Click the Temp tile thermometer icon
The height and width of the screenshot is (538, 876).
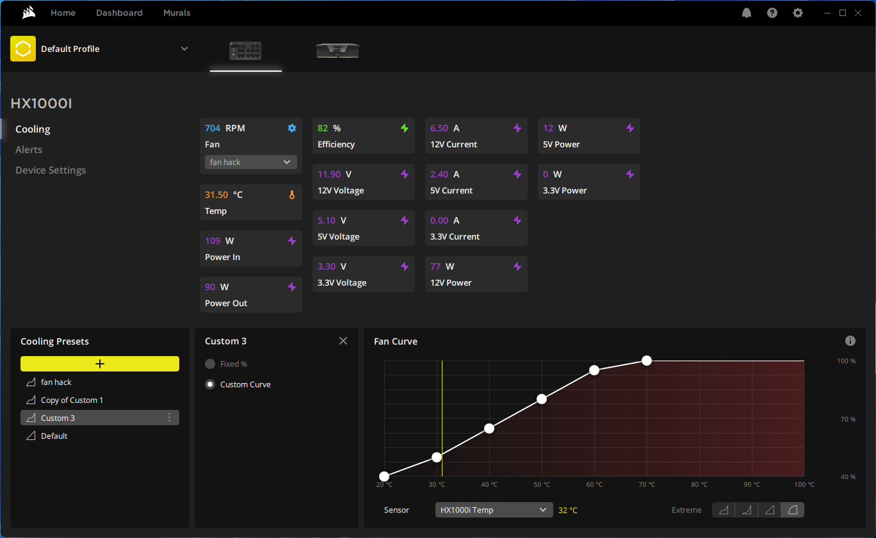pos(292,195)
